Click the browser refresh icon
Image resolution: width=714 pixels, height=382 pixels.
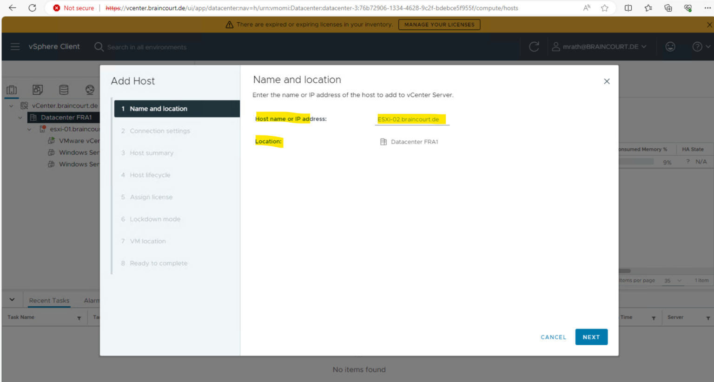coord(32,8)
